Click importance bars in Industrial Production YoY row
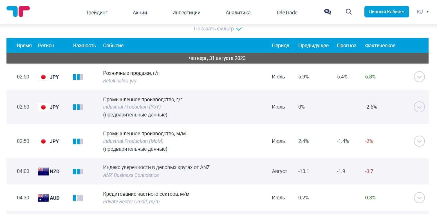This screenshot has width=437, height=214. point(78,107)
